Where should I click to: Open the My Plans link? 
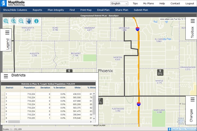point(149,3)
